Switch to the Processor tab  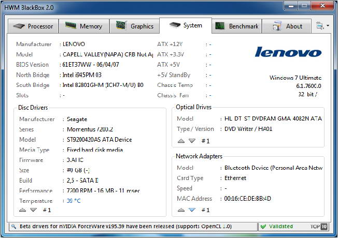[x=33, y=26]
